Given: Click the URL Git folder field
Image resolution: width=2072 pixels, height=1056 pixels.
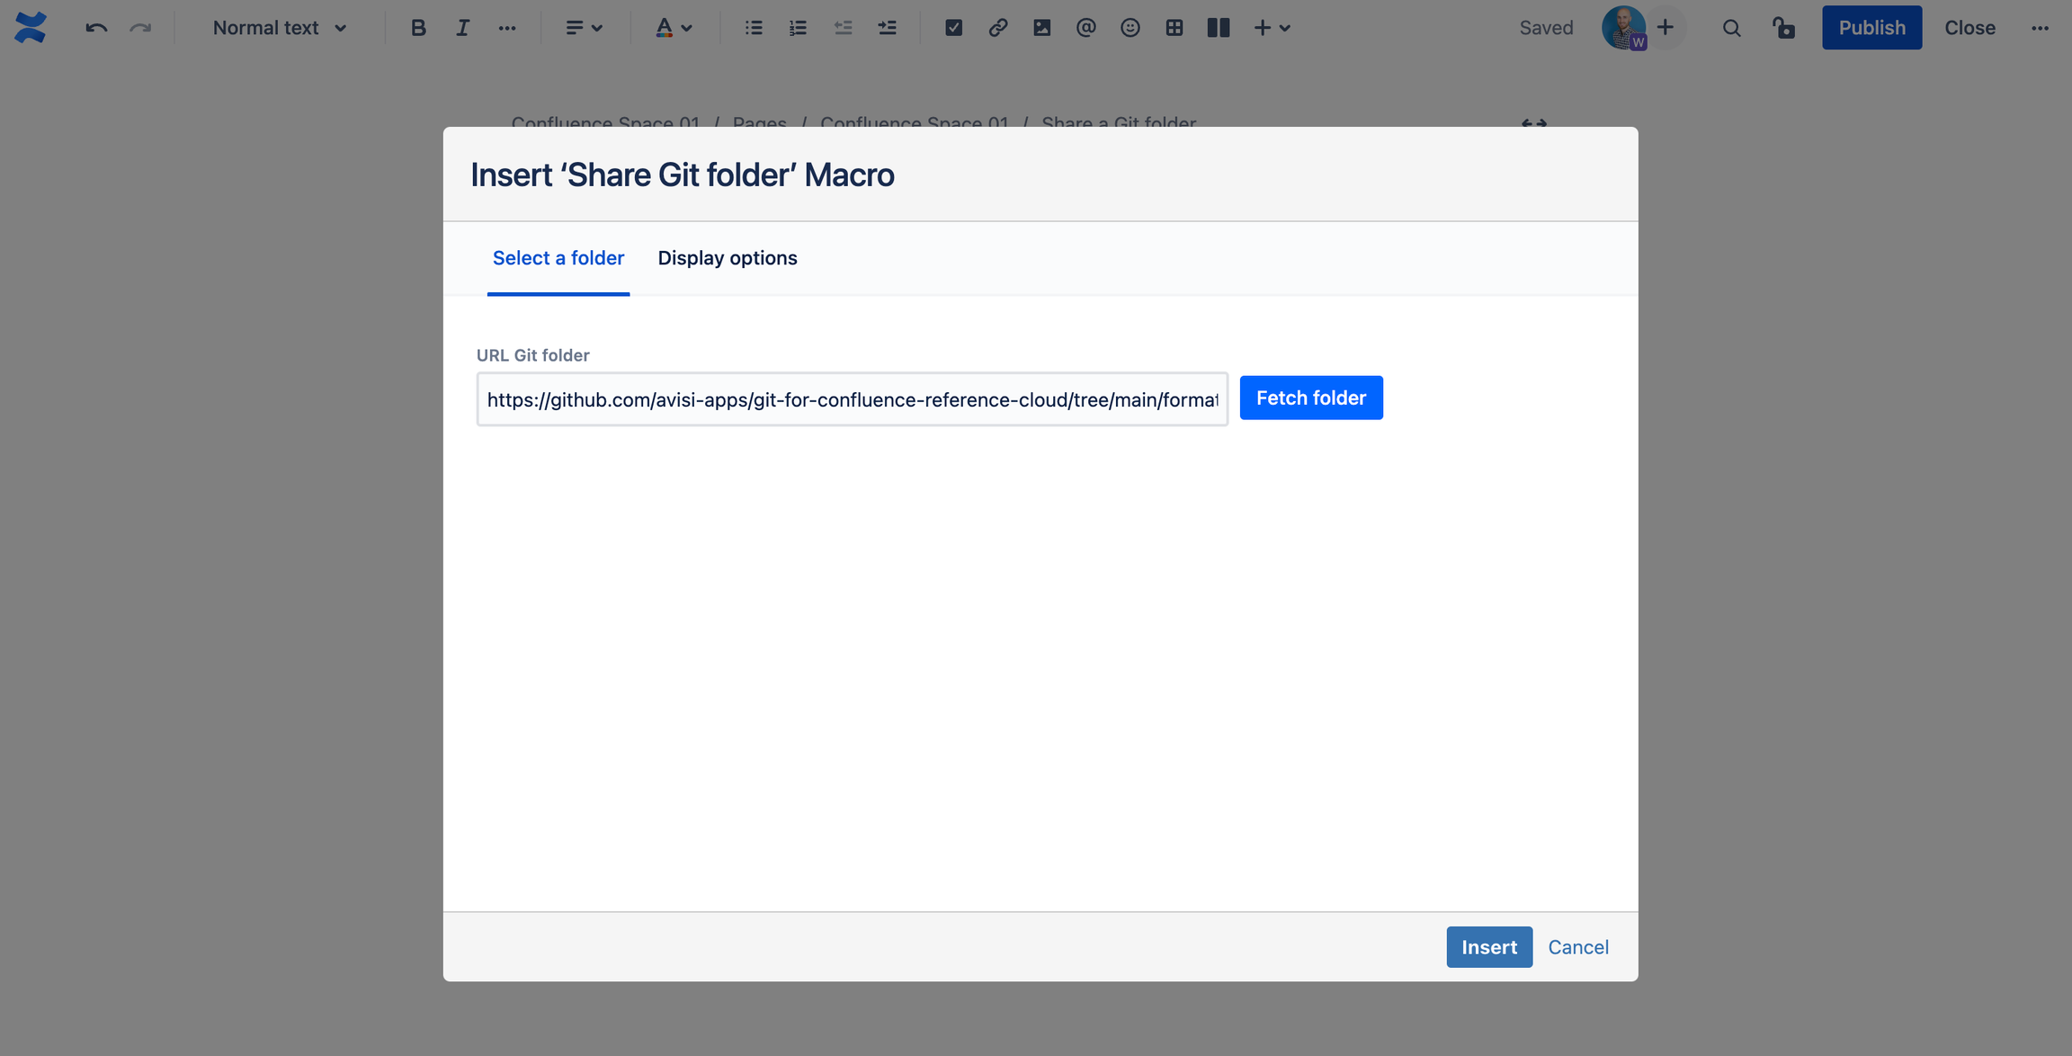Looking at the screenshot, I should [x=852, y=399].
